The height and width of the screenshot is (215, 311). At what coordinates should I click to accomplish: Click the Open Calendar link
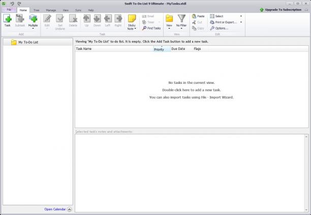[x=55, y=209]
